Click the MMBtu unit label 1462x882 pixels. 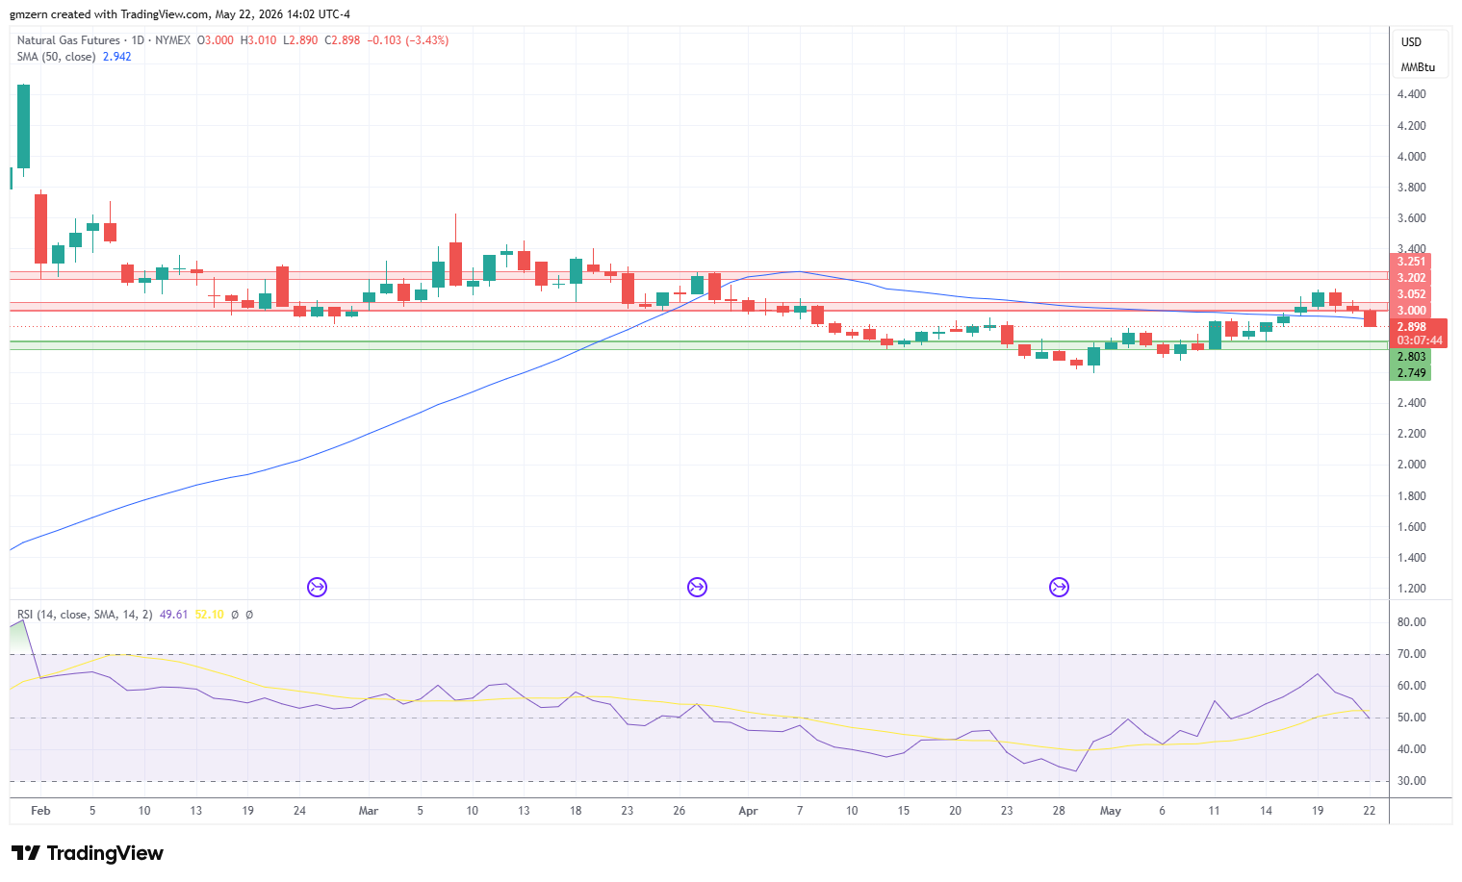click(1418, 67)
